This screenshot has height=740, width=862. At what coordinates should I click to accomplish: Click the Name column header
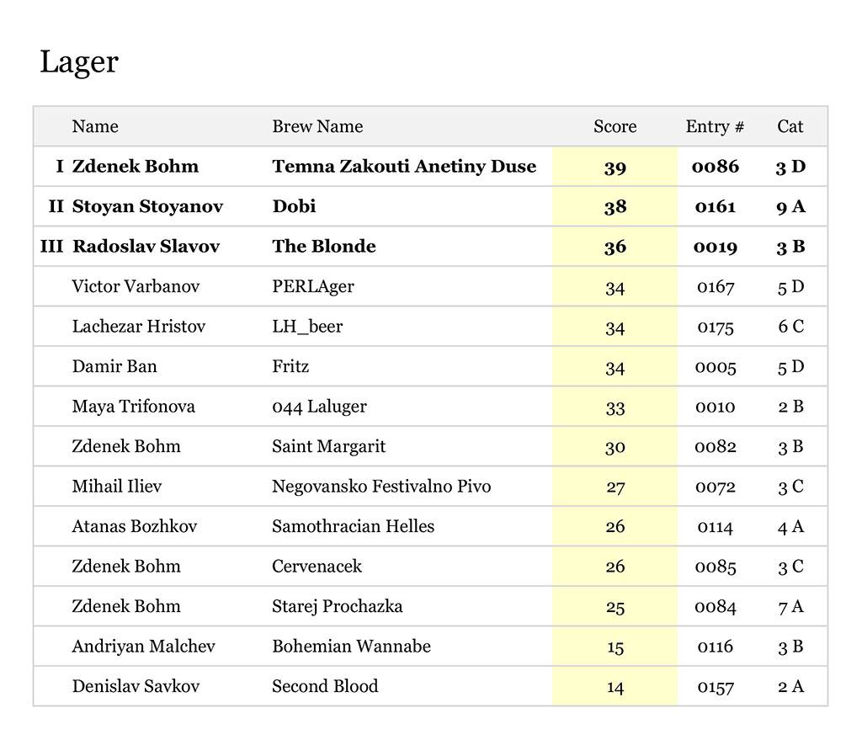click(95, 126)
